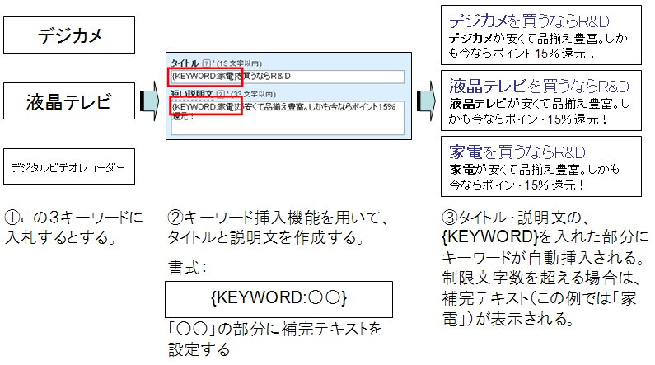Screen dimensions: 655x365
Task: Click the 短い説明文 description text area
Action: (288, 118)
